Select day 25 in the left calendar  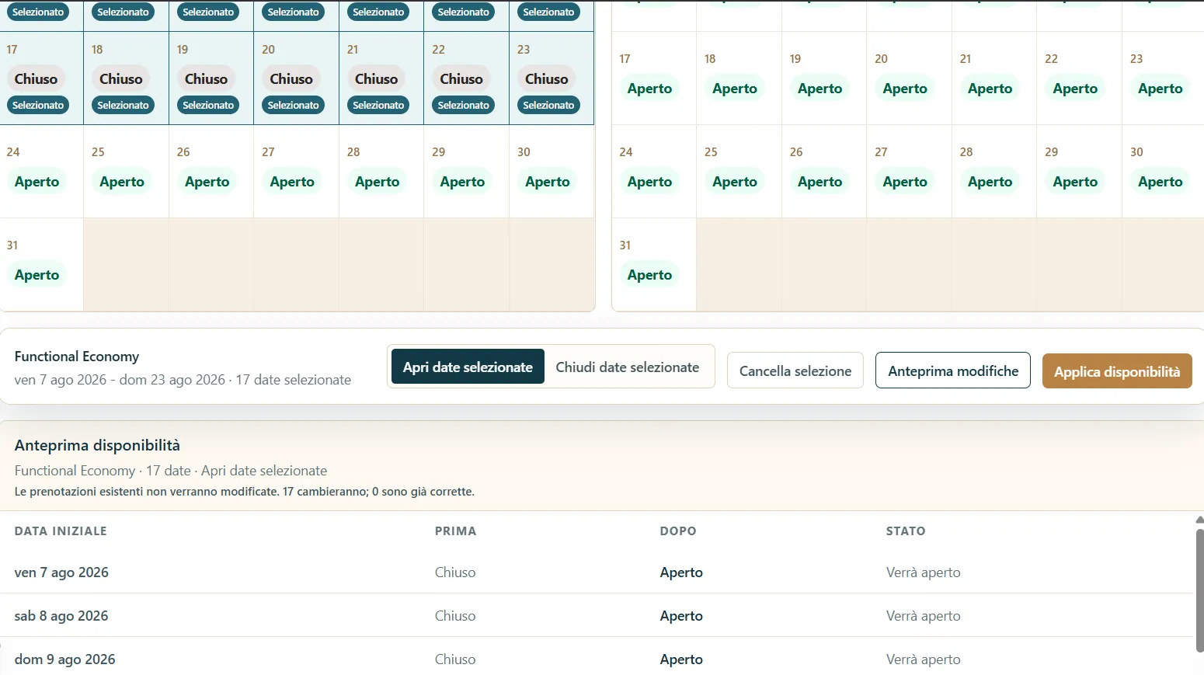(126, 172)
